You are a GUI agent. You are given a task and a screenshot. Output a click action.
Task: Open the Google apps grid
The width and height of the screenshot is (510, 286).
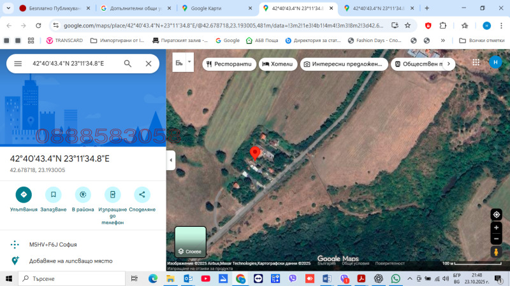[x=476, y=62]
